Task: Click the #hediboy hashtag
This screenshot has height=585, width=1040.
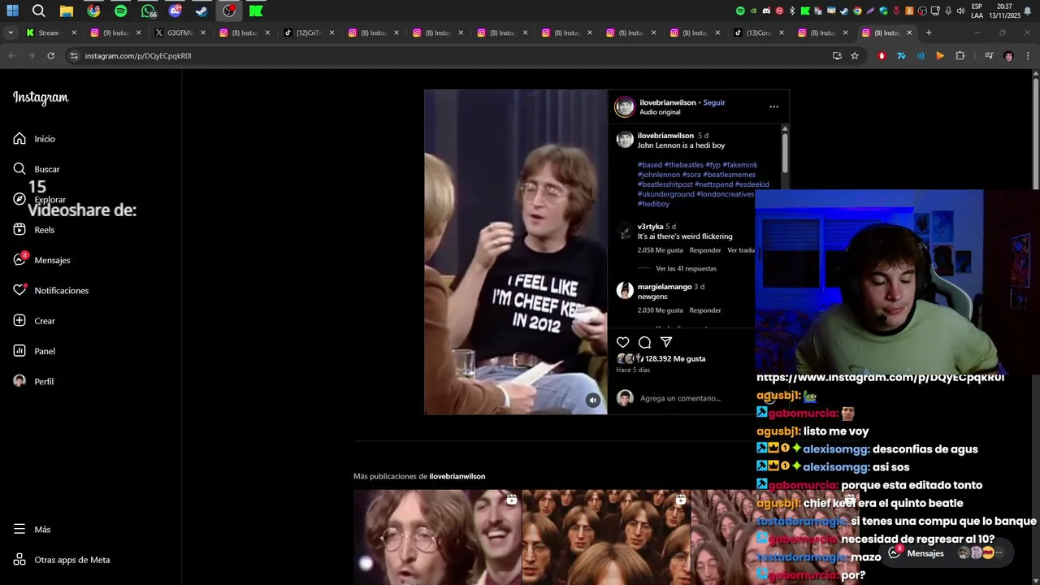Action: pos(653,204)
